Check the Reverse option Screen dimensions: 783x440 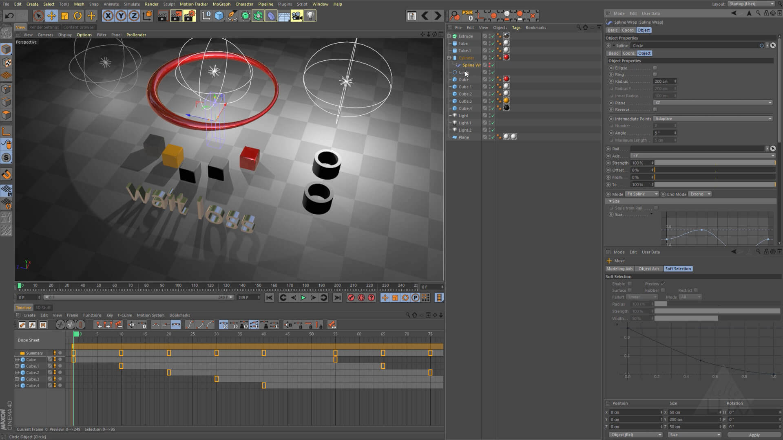point(655,110)
